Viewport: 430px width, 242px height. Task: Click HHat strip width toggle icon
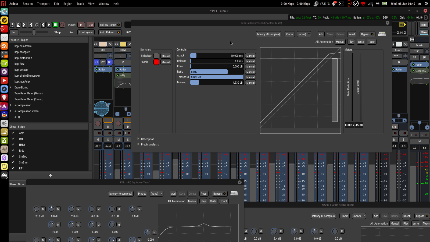point(116,44)
